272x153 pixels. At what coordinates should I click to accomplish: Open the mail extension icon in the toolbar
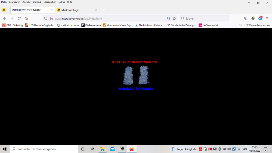260,18
